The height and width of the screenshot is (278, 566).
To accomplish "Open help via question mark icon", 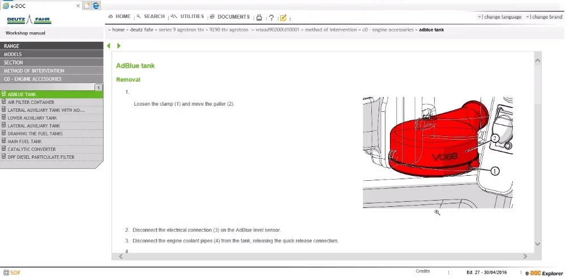I will pyautogui.click(x=272, y=18).
